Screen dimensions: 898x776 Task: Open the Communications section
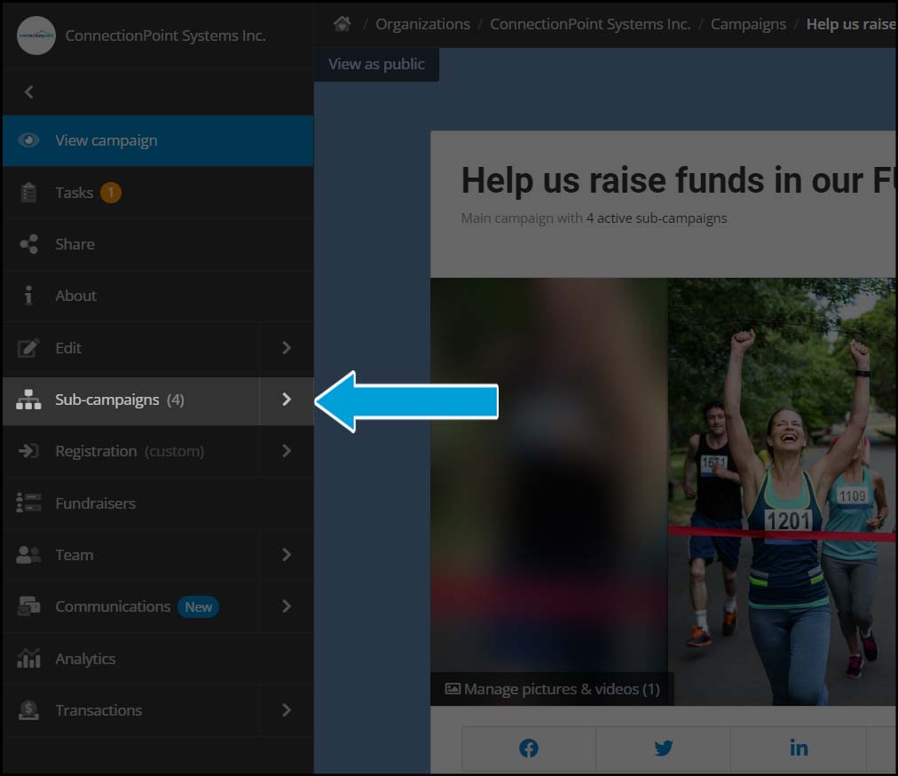pyautogui.click(x=113, y=606)
